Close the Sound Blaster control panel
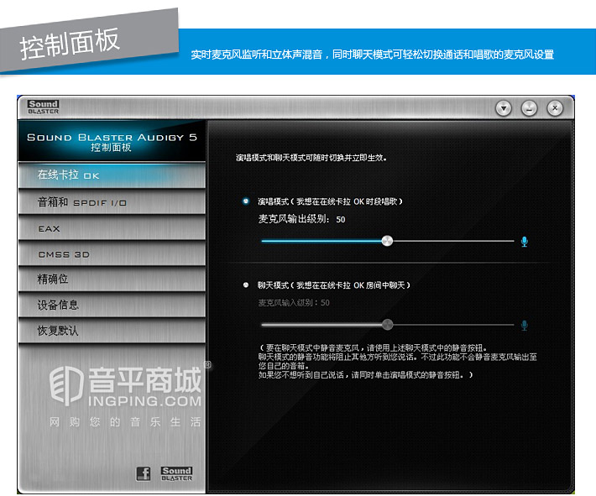The image size is (596, 496). (555, 108)
